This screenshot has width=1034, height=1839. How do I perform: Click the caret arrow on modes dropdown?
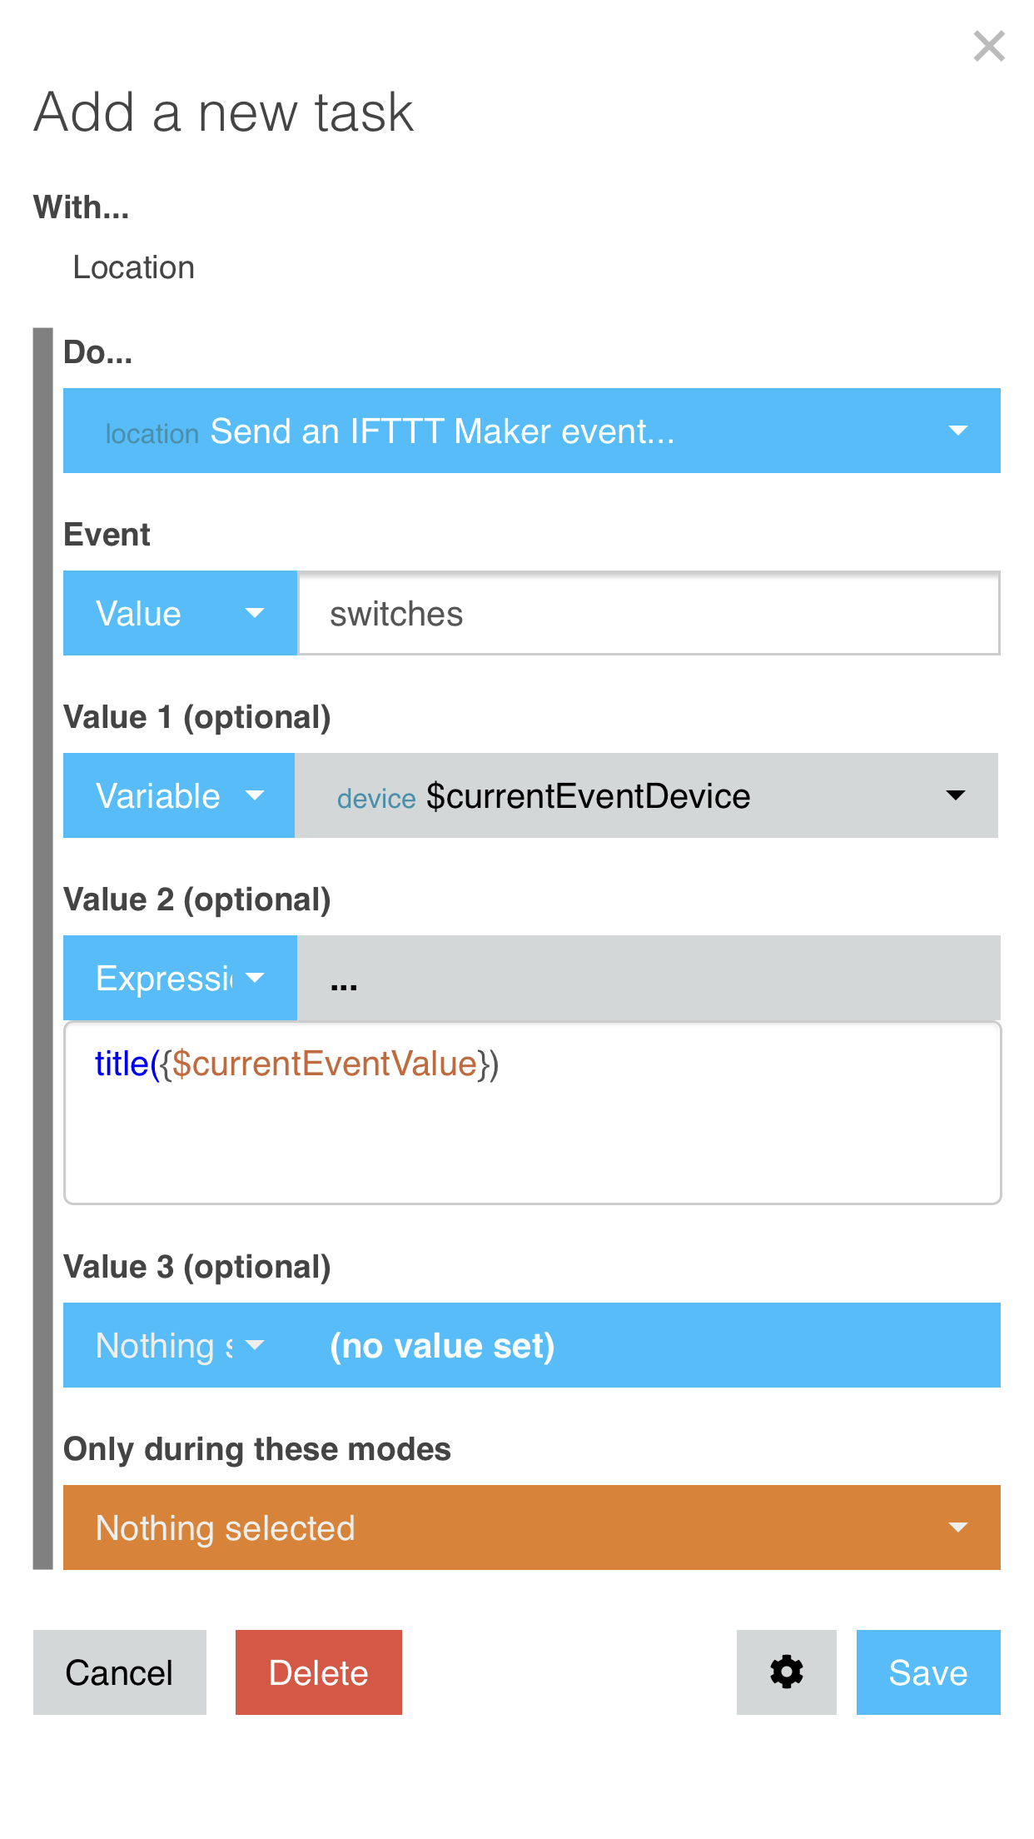[x=958, y=1528]
